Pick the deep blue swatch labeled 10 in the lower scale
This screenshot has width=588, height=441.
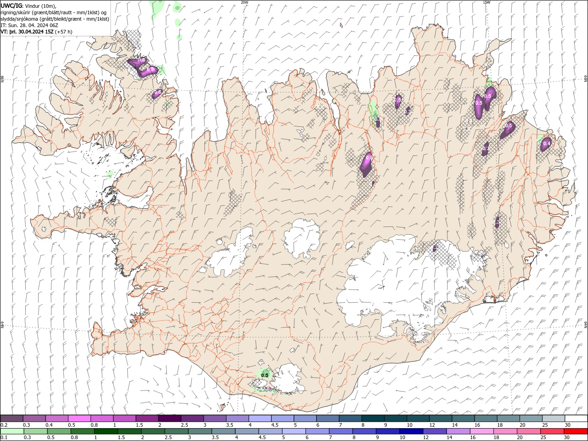click(x=410, y=431)
